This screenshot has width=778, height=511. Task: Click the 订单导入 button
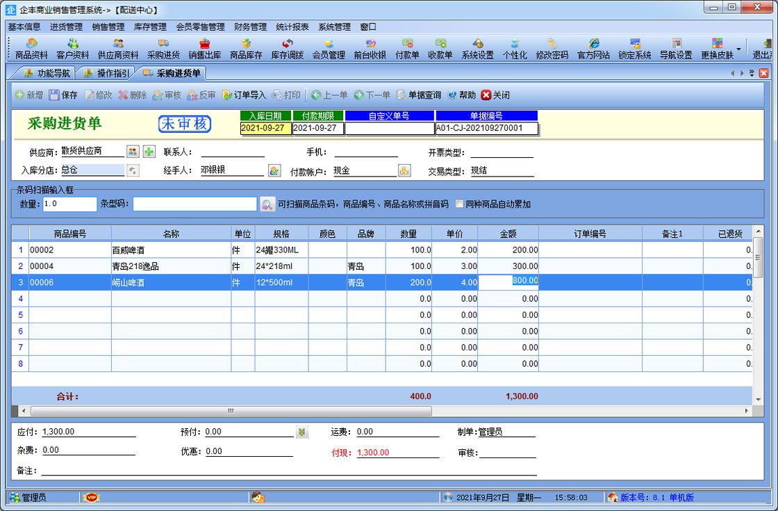244,95
